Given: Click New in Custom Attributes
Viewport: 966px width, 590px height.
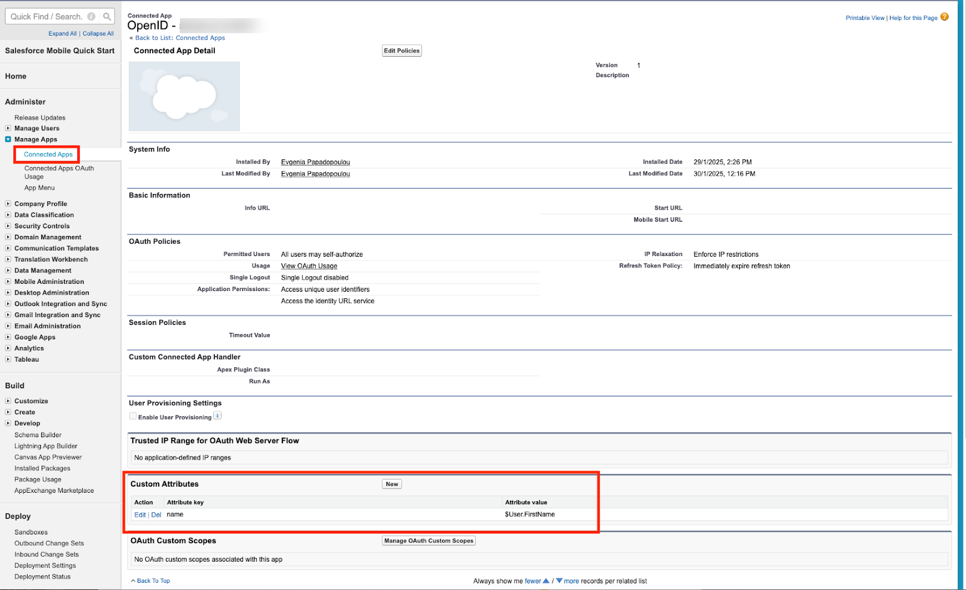Looking at the screenshot, I should click(x=392, y=484).
